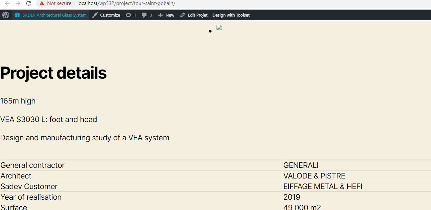
Task: Click 'VEA S3030 L: foot and head'
Action: (48, 119)
